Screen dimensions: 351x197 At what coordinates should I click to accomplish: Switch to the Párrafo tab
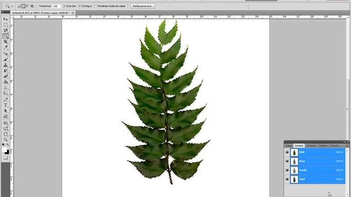coord(335,146)
